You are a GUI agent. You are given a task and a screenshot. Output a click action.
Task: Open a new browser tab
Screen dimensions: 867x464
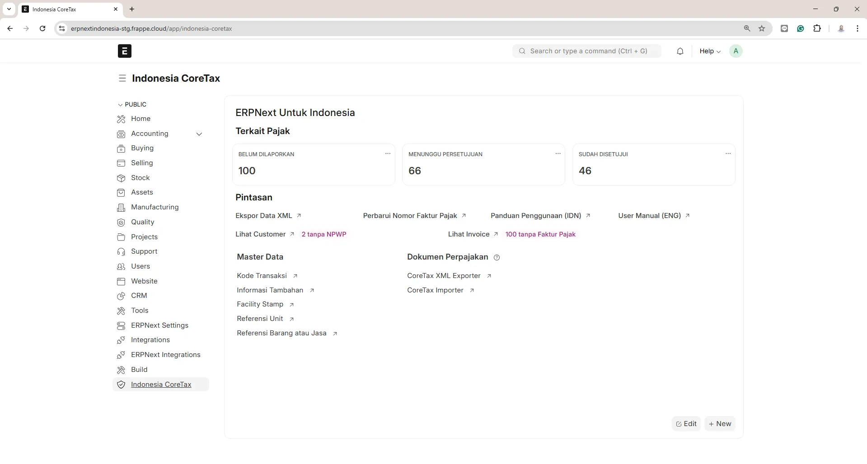point(132,9)
